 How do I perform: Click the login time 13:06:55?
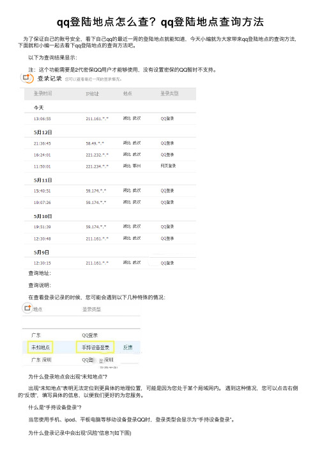pyautogui.click(x=42, y=119)
